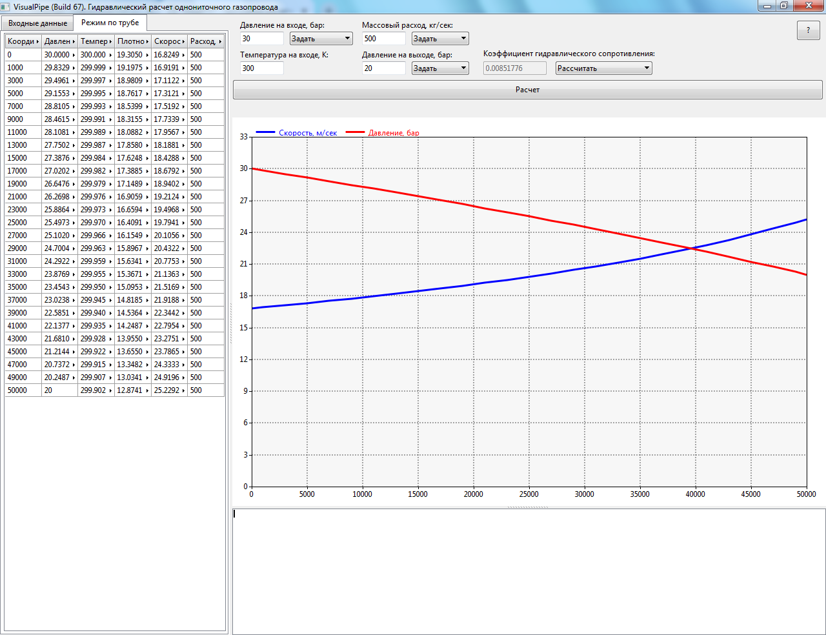Select the temperature cell 299.935
Image resolution: width=826 pixels, height=635 pixels.
tap(96, 326)
